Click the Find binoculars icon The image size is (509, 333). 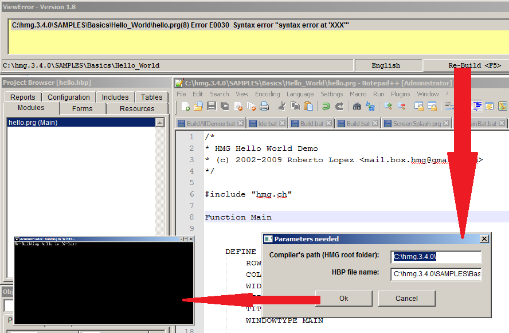tap(357, 106)
